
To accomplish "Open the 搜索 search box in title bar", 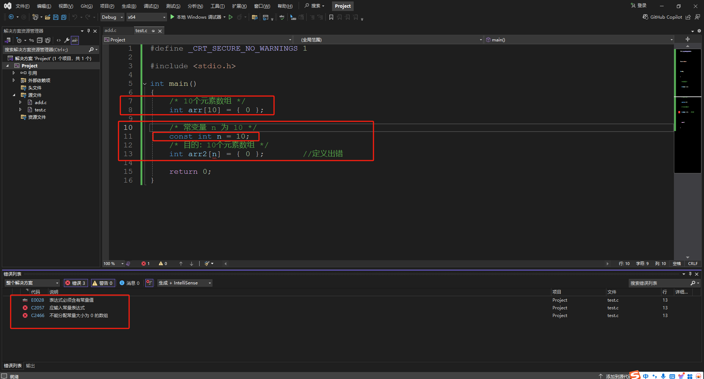I will (314, 6).
